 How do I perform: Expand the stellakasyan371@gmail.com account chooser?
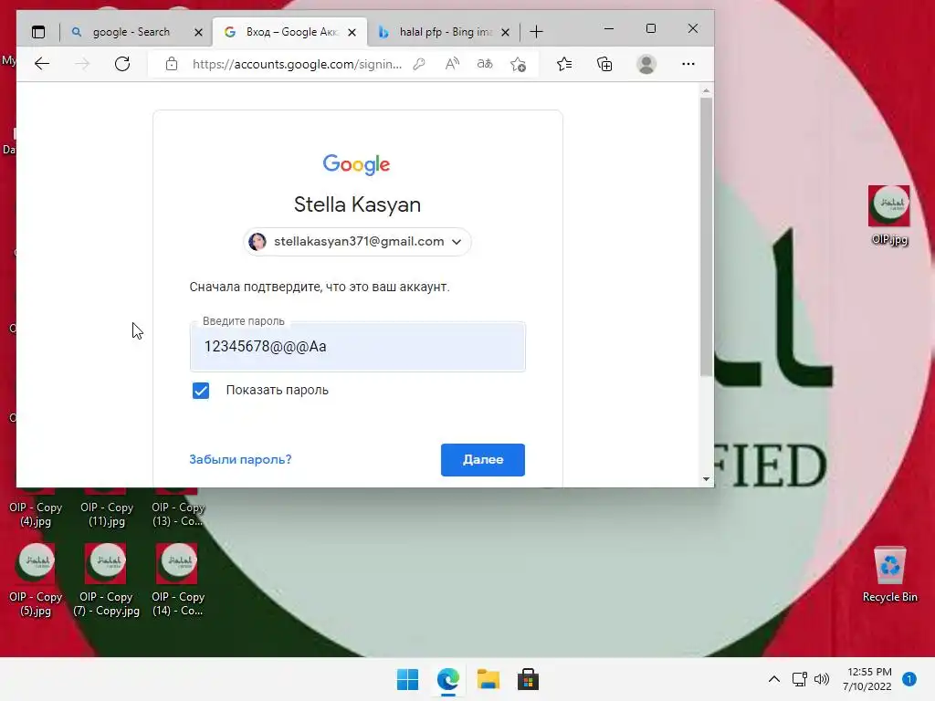[357, 241]
